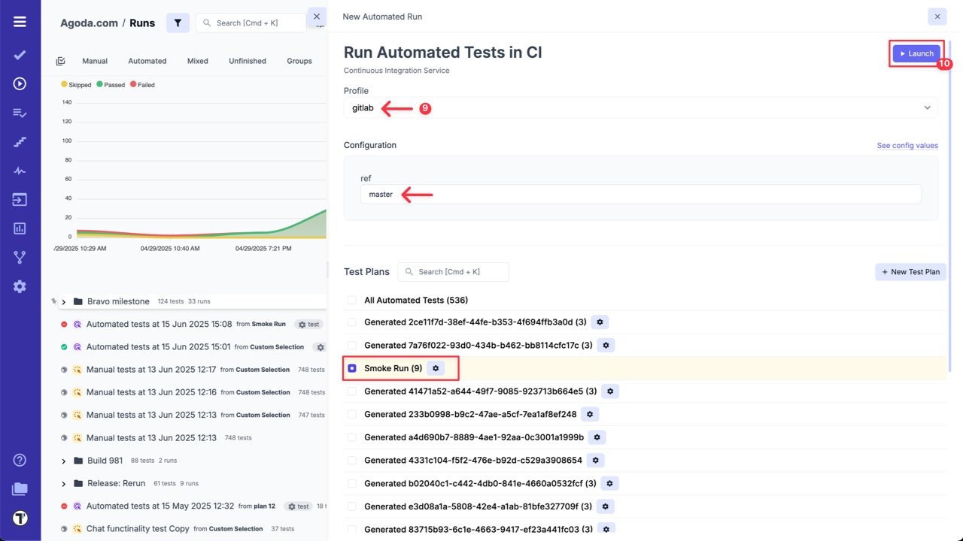
Task: Check the All Automated Tests checkbox
Action: [351, 299]
